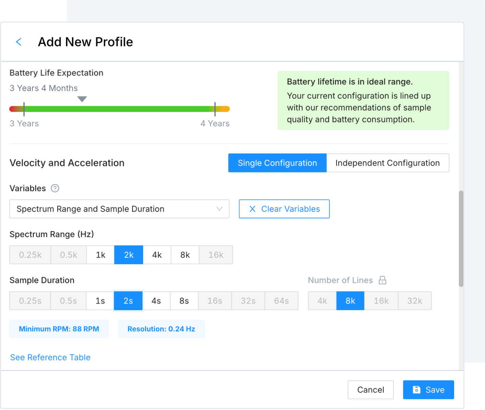Image resolution: width=485 pixels, height=410 pixels.
Task: Select 8k number of lines
Action: click(350, 301)
